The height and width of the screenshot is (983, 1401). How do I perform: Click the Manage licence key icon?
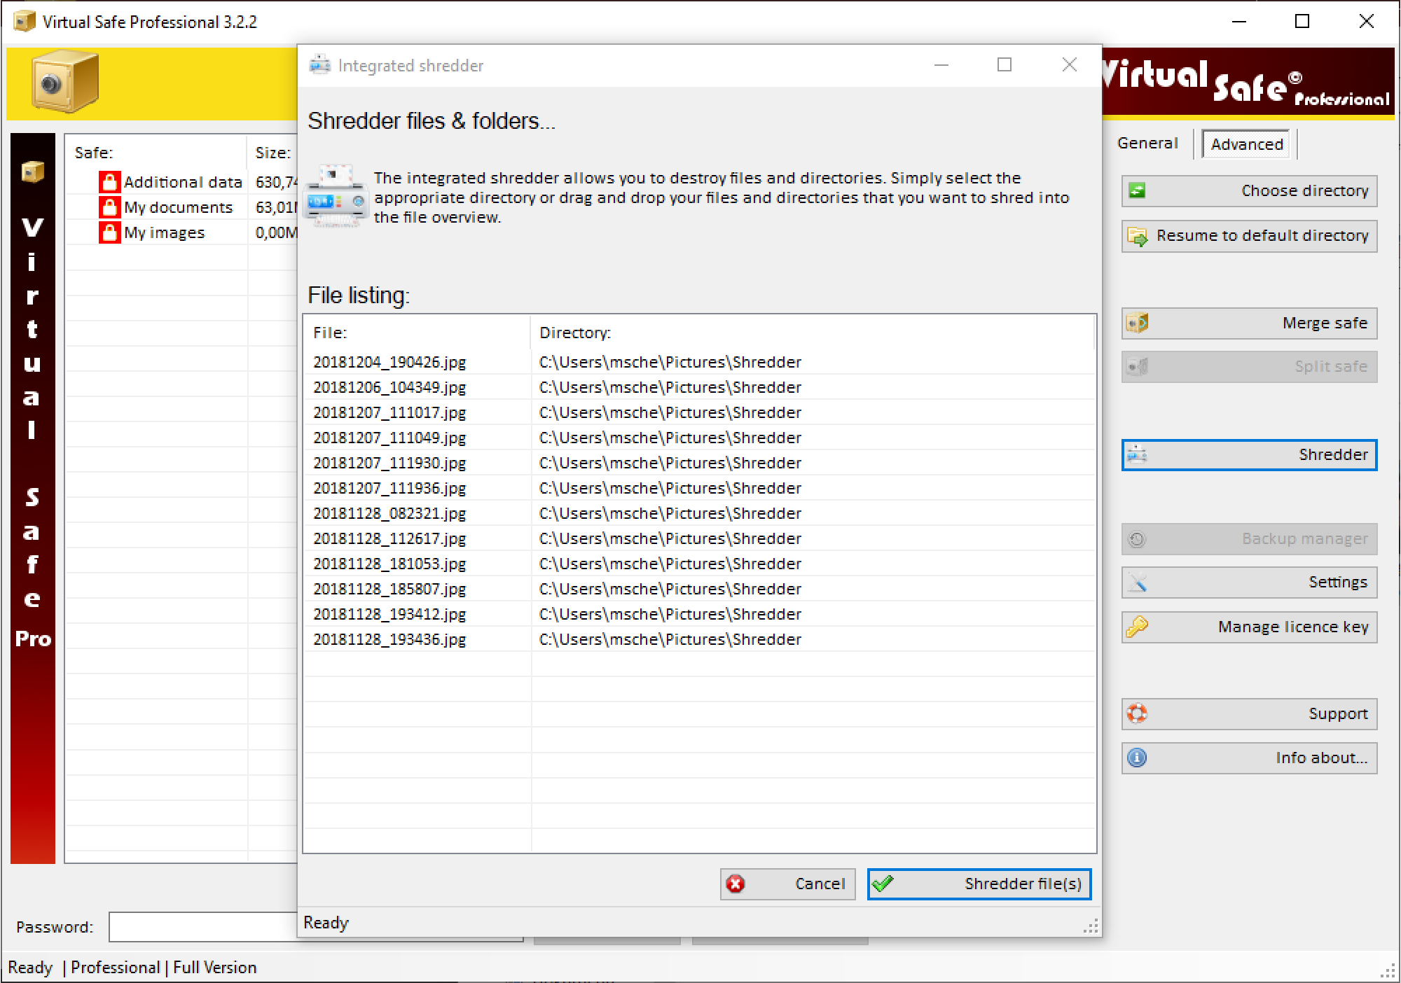click(1137, 627)
